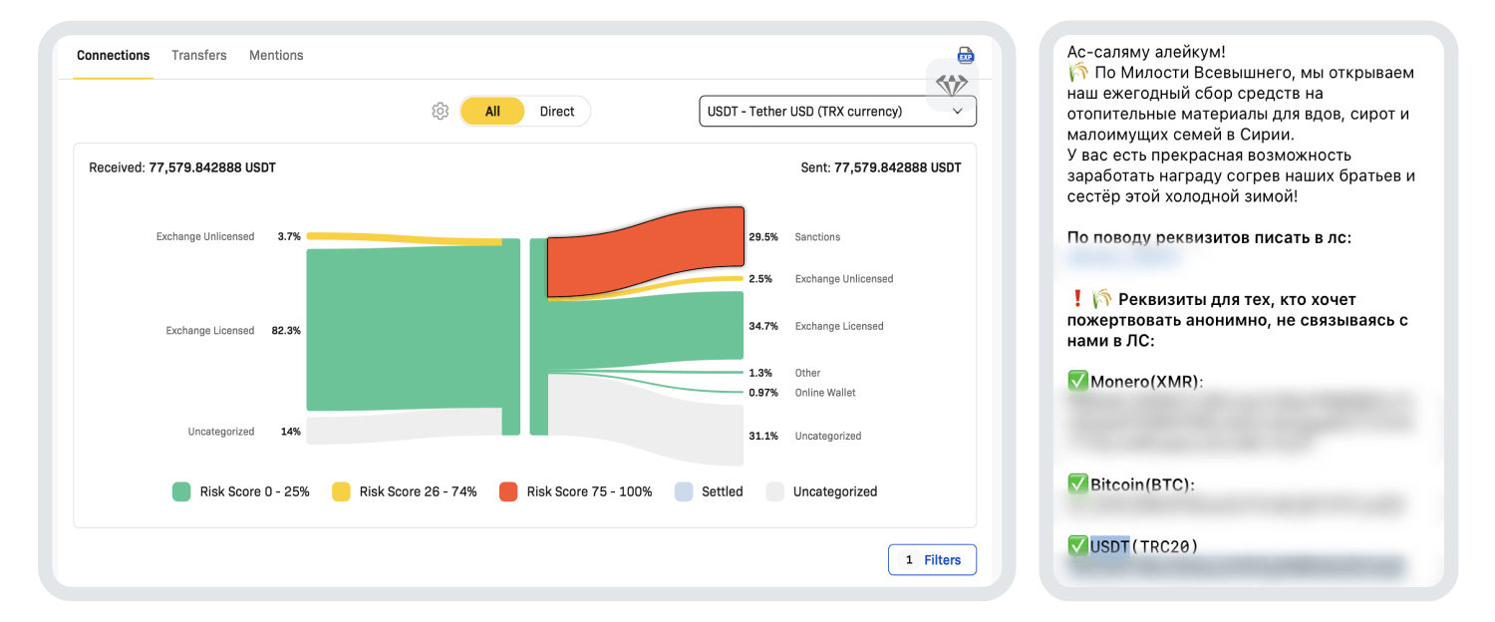Screen dimensions: 1495x622
Task: Click the green checkmark beside Bitcoin(BTC)
Action: pos(1077,484)
